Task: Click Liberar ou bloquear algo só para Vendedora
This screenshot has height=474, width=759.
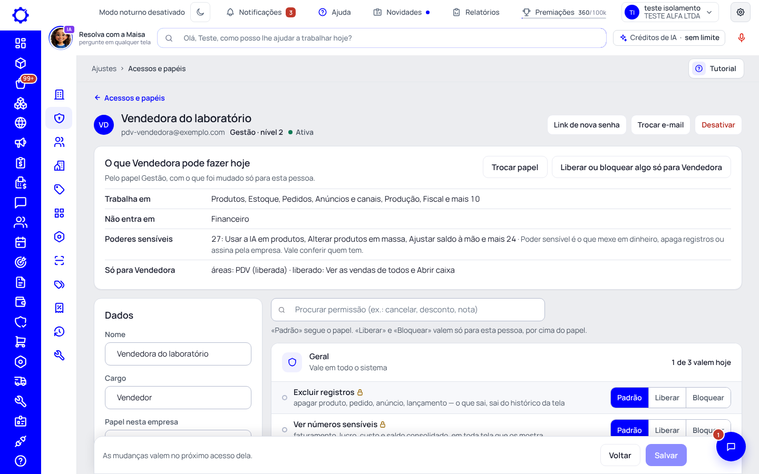Action: pos(641,167)
